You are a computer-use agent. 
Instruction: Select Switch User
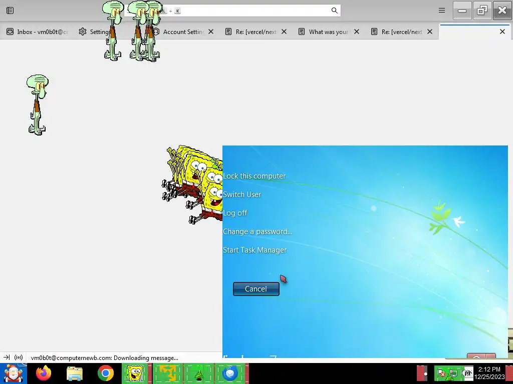click(x=242, y=194)
